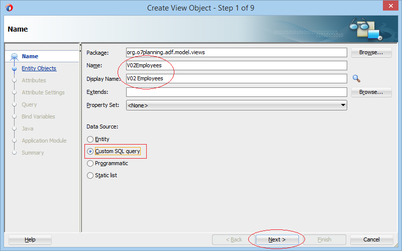The image size is (402, 251).
Task: Click the Query step in sidebar
Action: tap(29, 104)
